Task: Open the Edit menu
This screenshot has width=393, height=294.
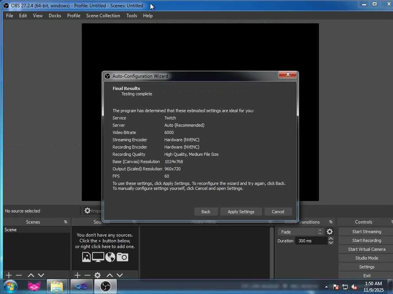Action: tap(23, 15)
